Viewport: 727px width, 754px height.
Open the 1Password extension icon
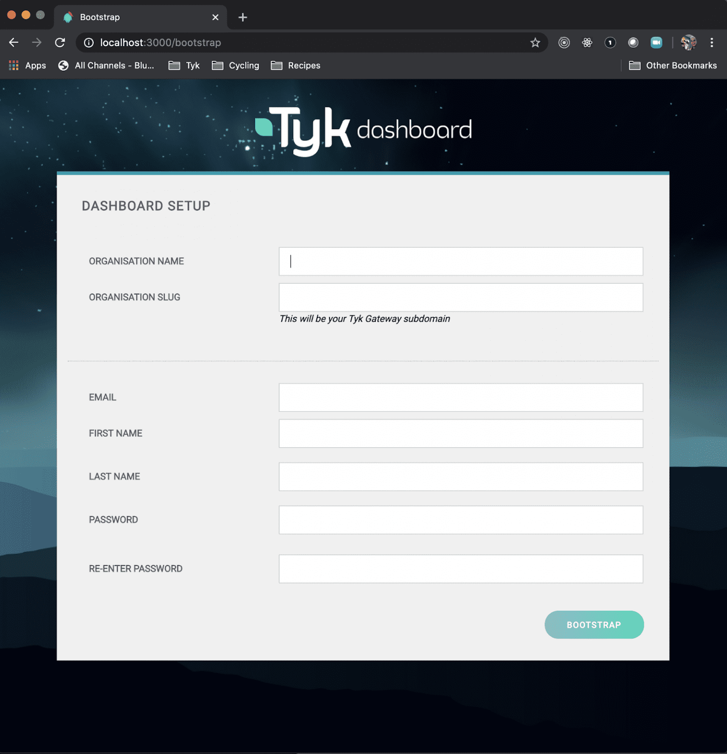tap(610, 43)
